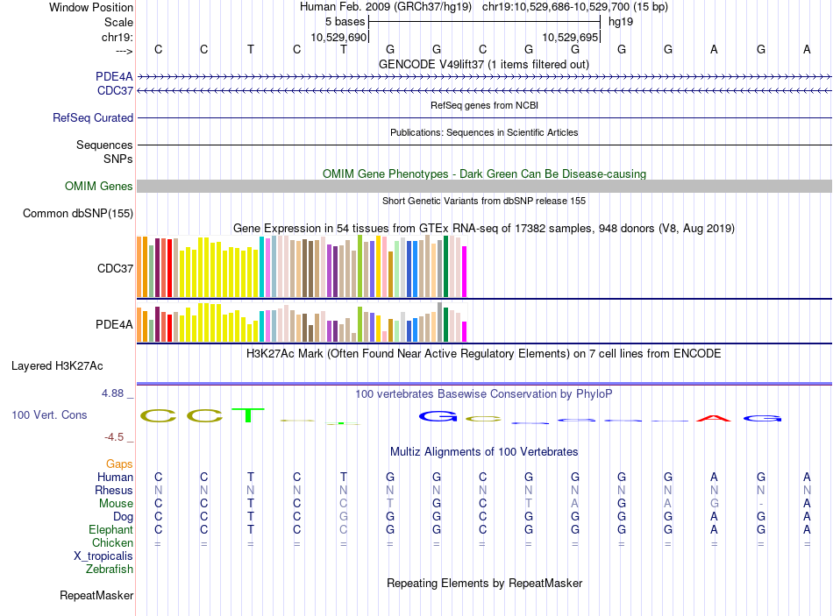Click the 'RefSeq genes from NCBI' title
The width and height of the screenshot is (833, 616).
(485, 106)
